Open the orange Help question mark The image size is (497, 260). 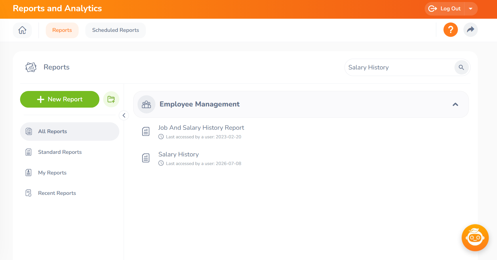(x=450, y=30)
